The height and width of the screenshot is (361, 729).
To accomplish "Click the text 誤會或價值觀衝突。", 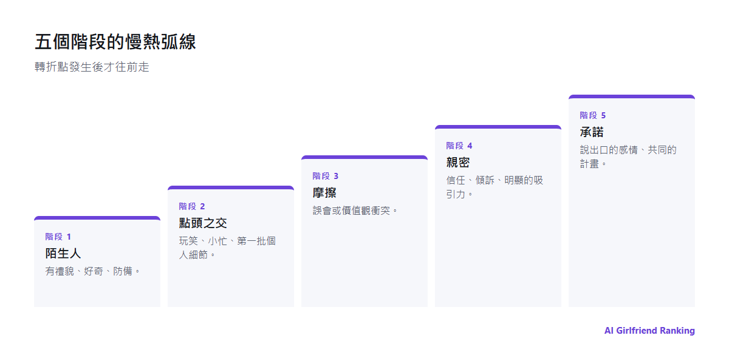I will (356, 211).
